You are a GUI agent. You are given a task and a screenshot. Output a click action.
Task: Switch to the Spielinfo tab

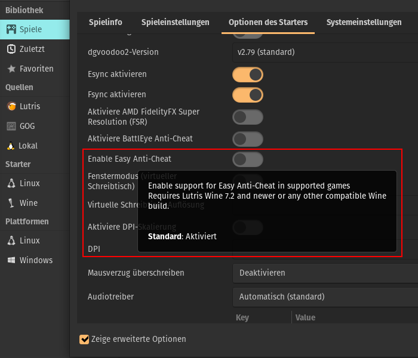coord(106,22)
